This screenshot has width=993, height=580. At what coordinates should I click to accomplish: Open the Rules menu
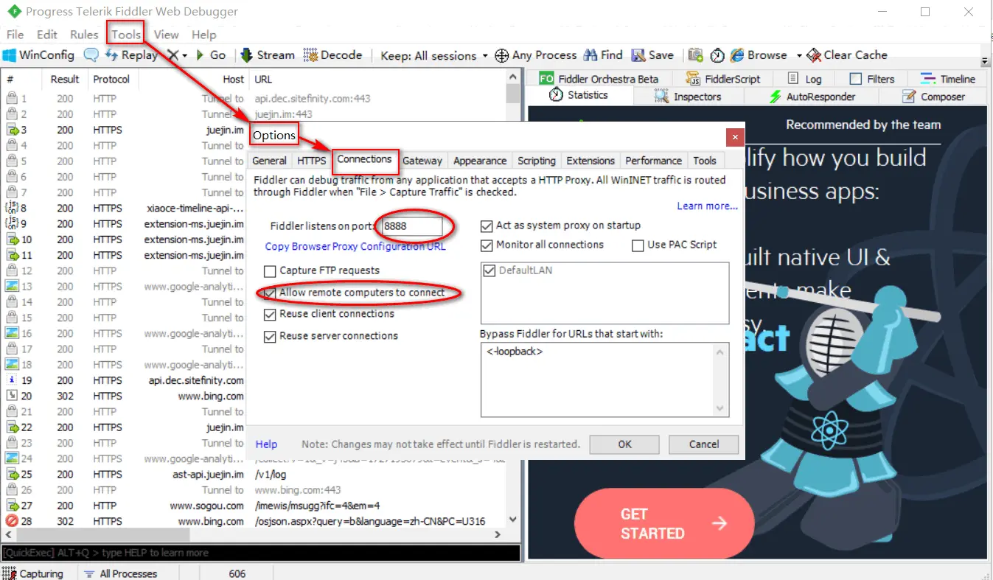[84, 35]
